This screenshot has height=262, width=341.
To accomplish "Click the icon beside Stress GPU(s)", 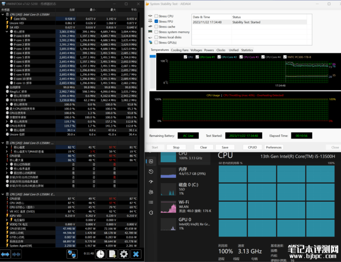I will (150, 42).
